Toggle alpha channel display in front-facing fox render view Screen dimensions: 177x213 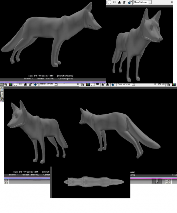[x=109, y=2]
